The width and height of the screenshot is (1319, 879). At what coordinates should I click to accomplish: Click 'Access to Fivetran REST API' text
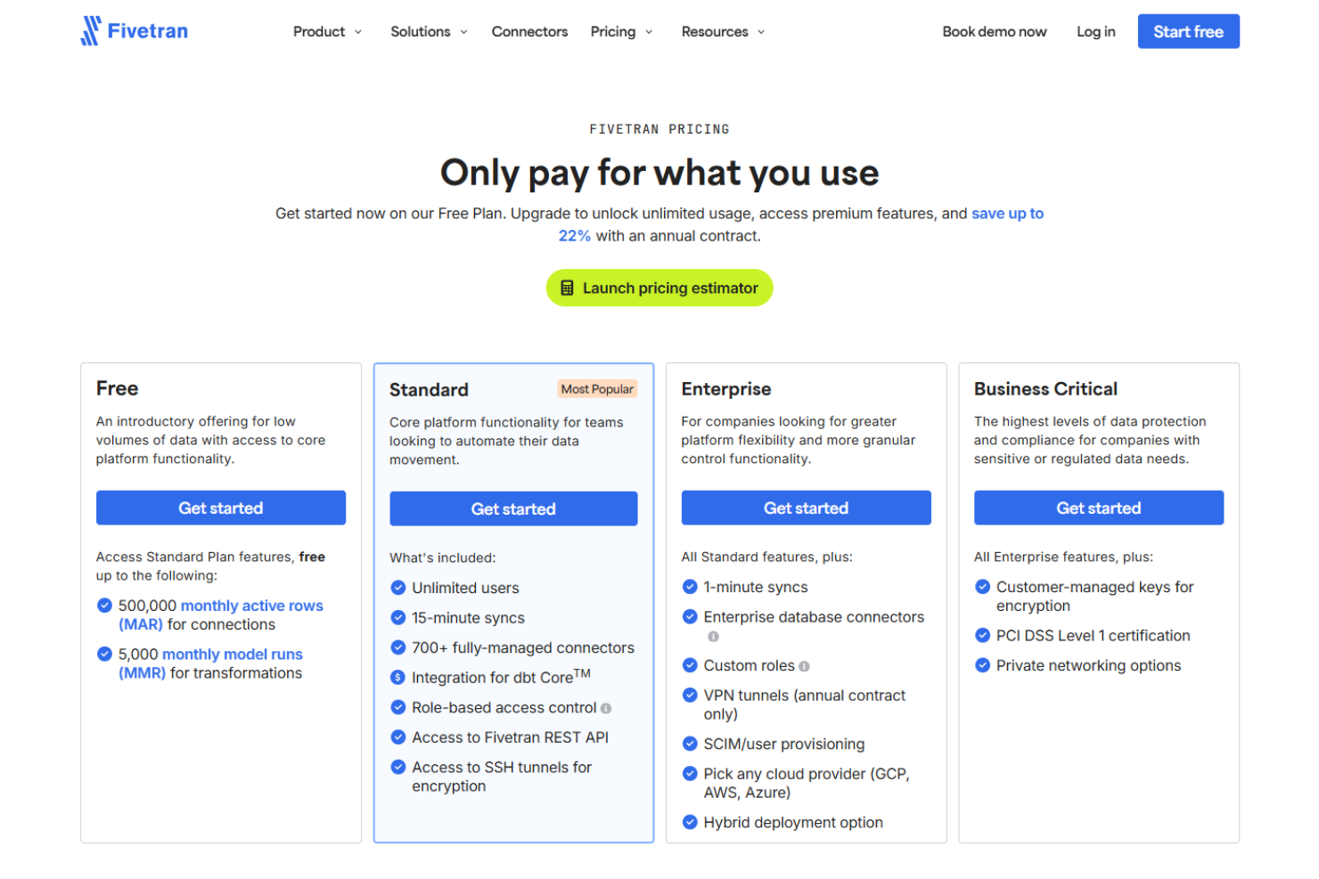tap(510, 737)
